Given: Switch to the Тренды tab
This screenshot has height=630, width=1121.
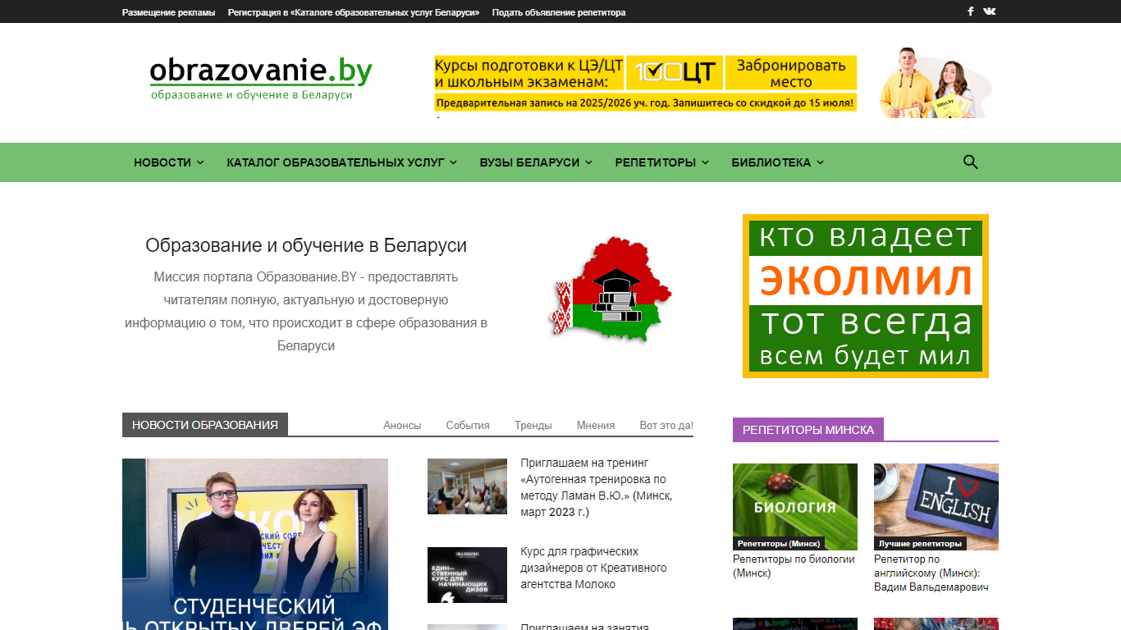Looking at the screenshot, I should click(x=533, y=425).
